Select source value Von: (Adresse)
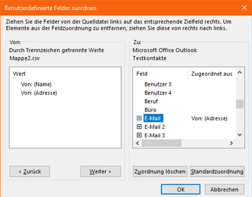 [39, 93]
